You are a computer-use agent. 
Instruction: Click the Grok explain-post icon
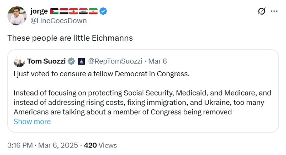pos(262,11)
